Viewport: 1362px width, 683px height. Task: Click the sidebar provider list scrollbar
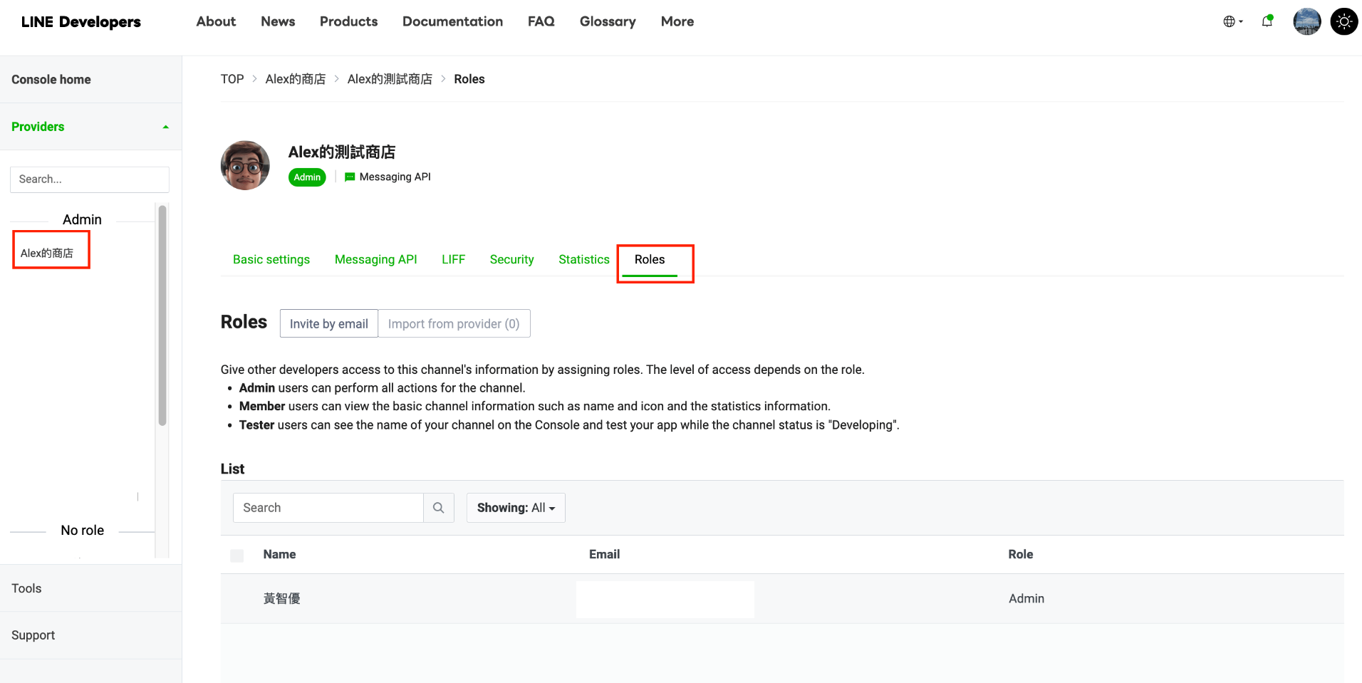(162, 316)
